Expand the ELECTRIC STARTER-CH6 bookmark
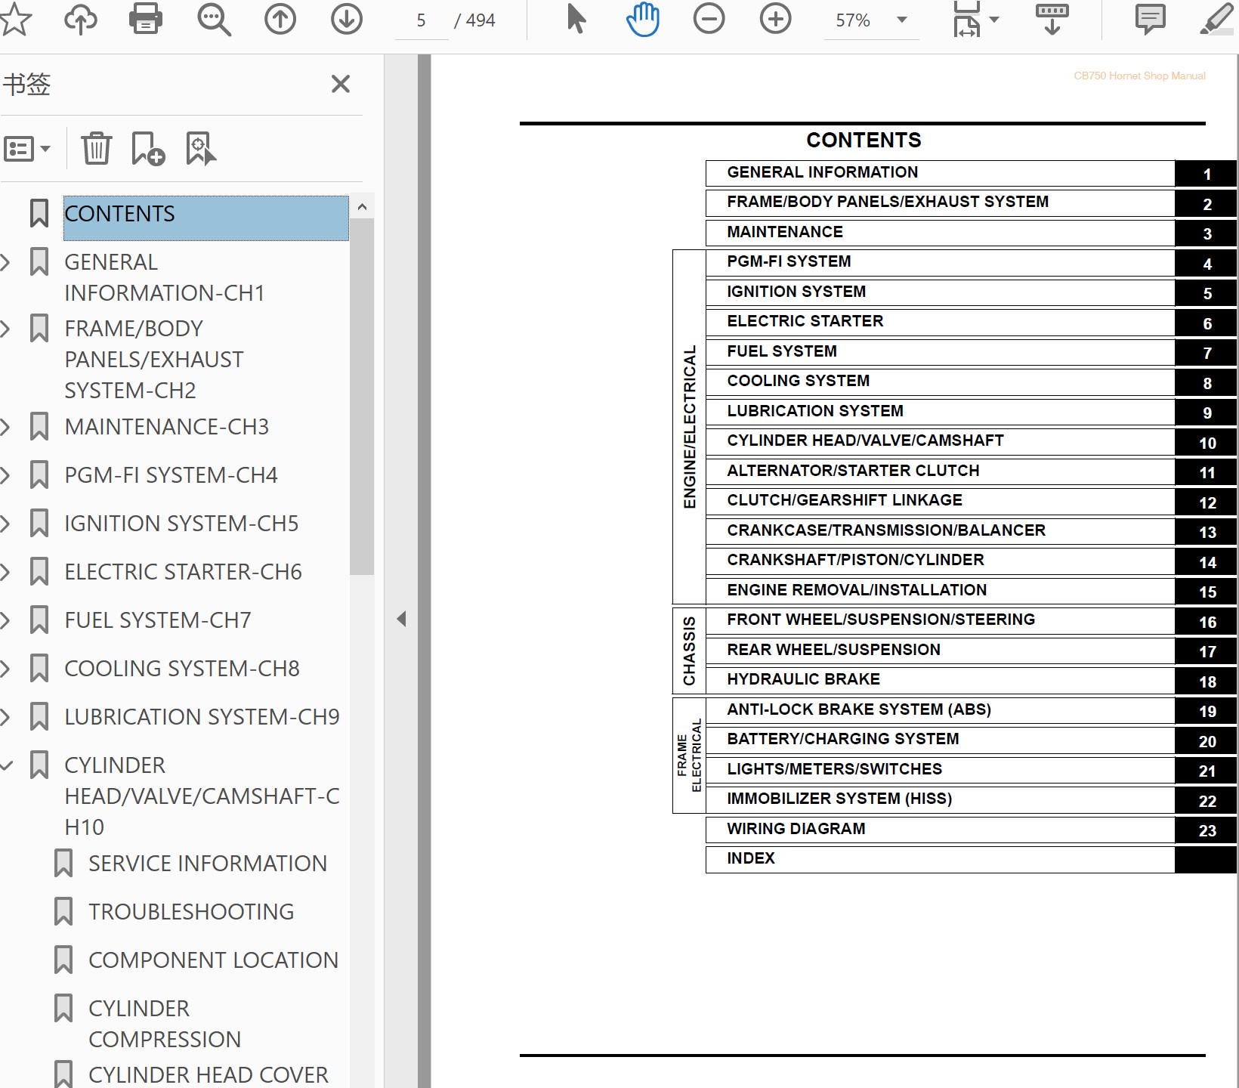This screenshot has width=1239, height=1088. coord(6,572)
